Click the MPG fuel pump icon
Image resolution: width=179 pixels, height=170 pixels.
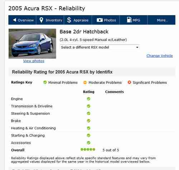pyautogui.click(x=129, y=20)
